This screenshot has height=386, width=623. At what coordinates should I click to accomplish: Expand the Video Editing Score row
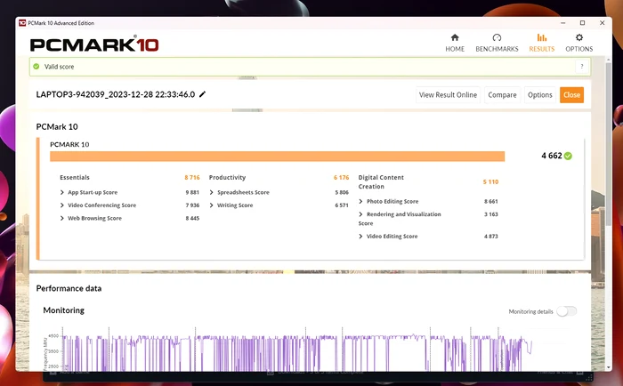(x=360, y=237)
